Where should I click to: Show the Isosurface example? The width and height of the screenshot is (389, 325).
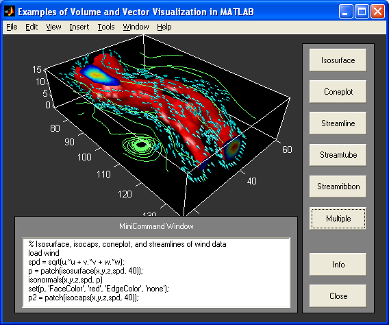(x=338, y=60)
